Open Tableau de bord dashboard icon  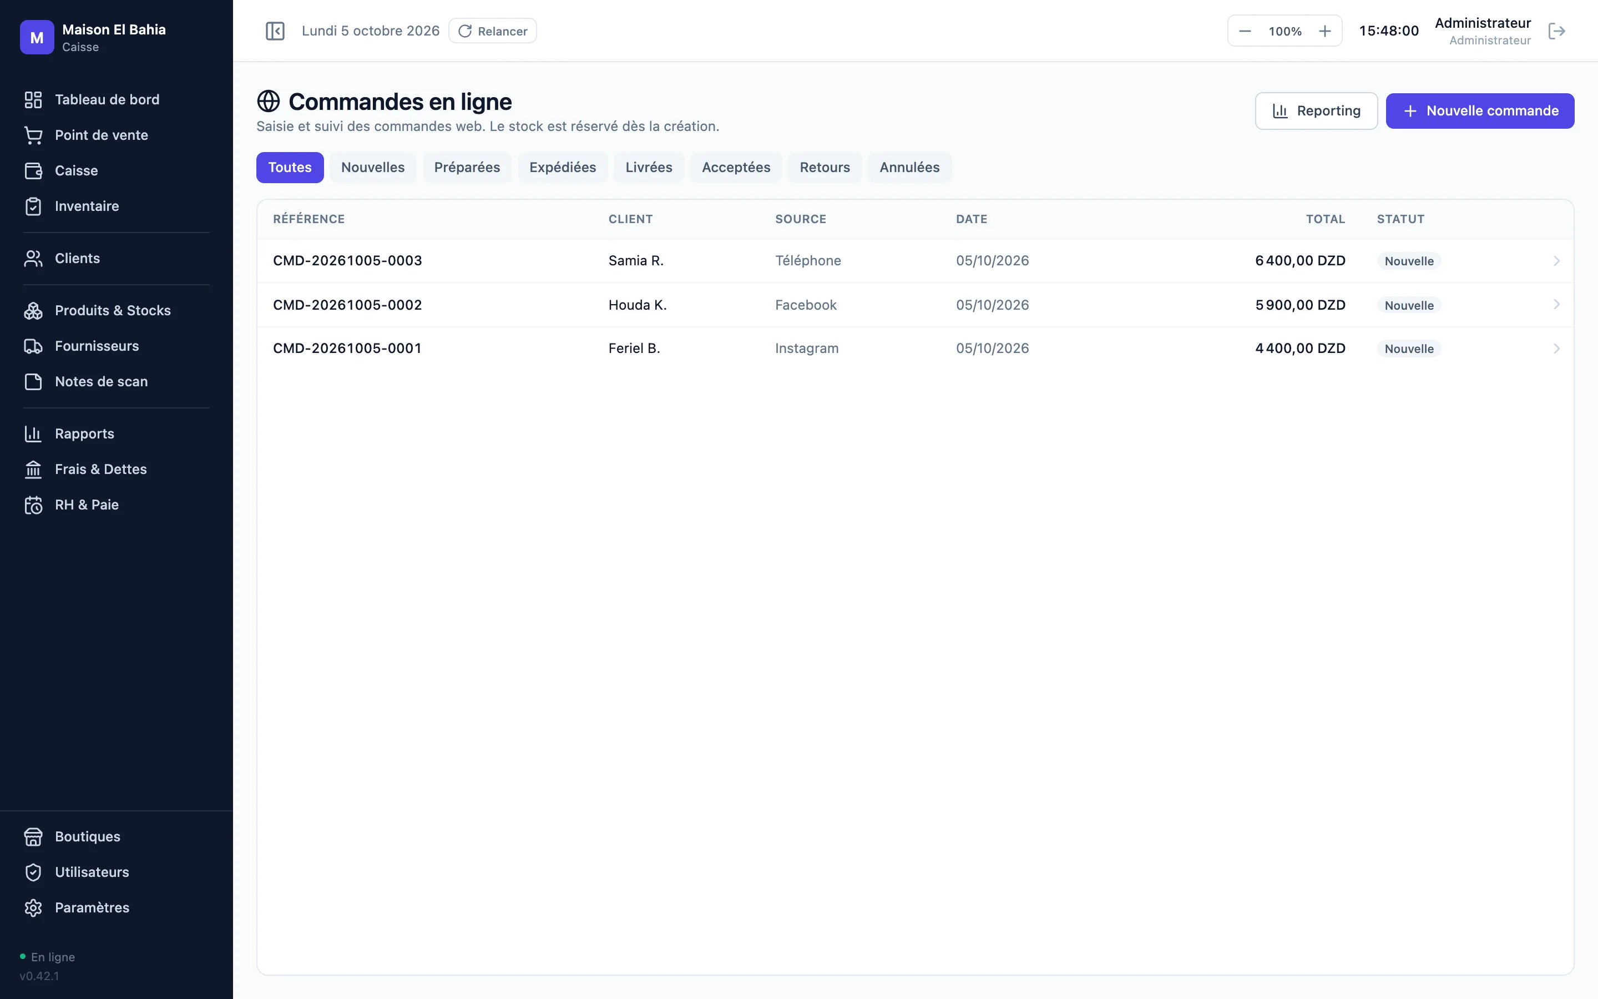[x=33, y=100]
